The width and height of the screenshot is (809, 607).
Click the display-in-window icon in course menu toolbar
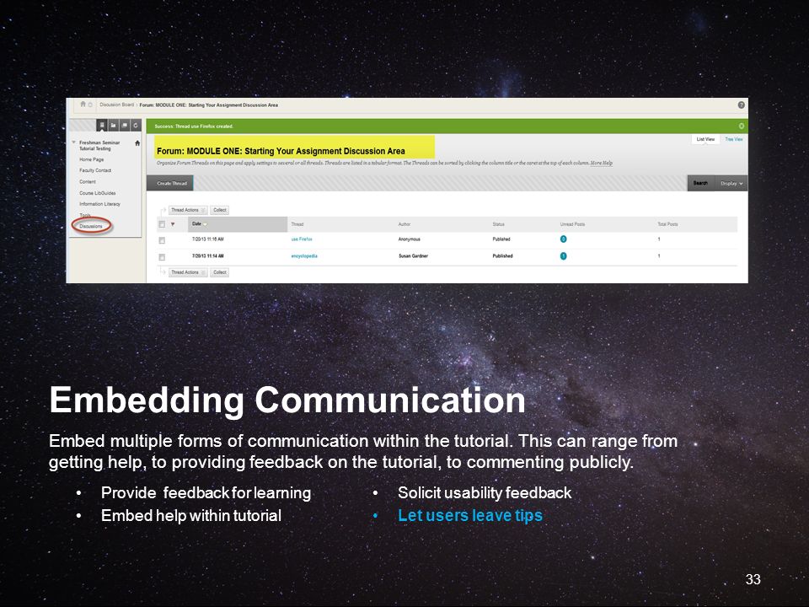[x=125, y=125]
